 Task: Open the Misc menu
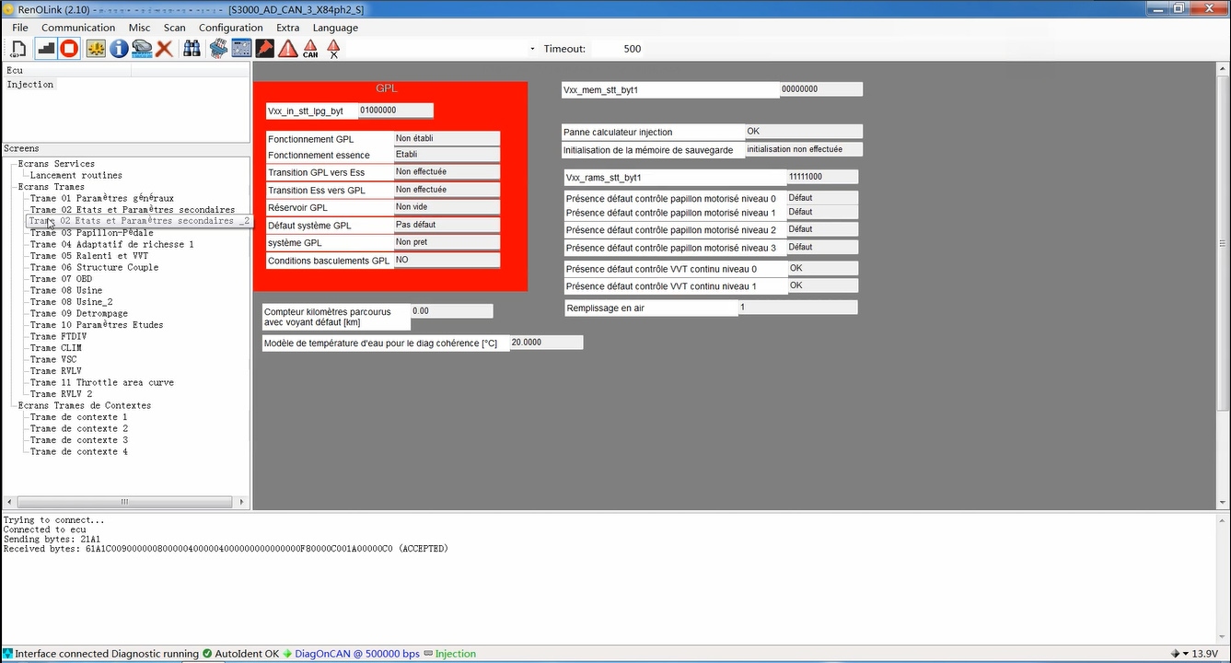coord(140,28)
